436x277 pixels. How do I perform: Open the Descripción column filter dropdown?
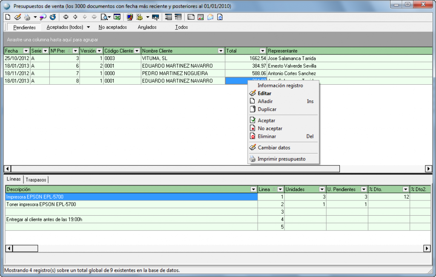pos(254,189)
